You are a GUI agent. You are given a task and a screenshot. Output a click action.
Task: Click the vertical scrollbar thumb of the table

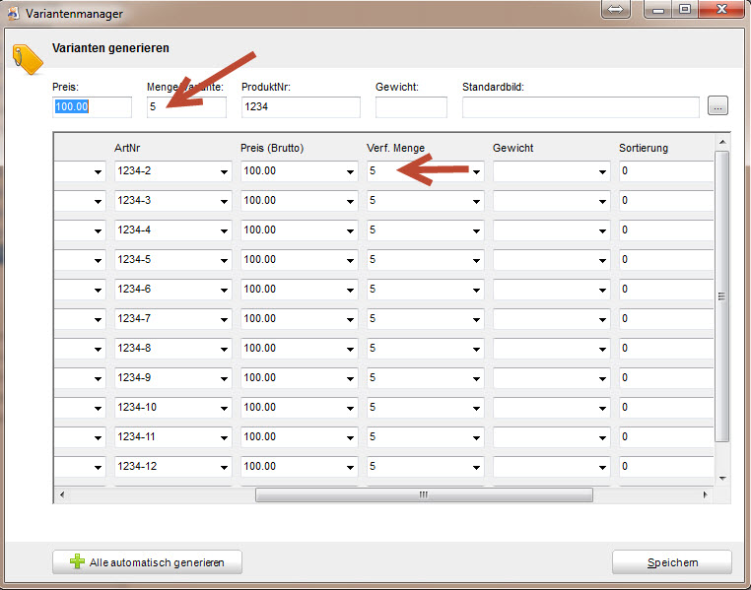[722, 295]
